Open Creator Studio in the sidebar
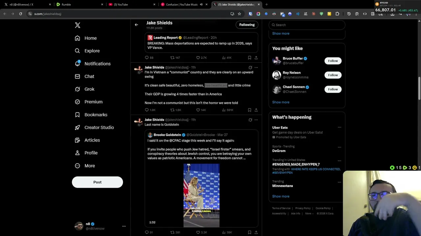The width and height of the screenshot is (421, 236). (x=94, y=128)
